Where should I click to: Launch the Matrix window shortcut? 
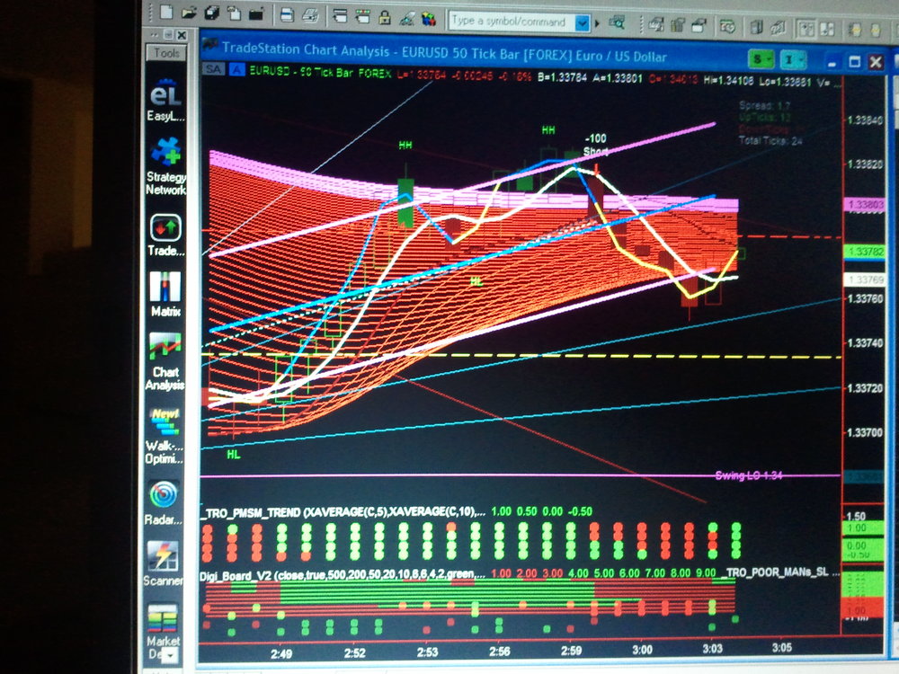pos(165,294)
